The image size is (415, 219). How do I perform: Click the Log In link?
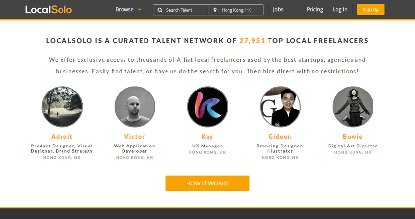tap(340, 9)
